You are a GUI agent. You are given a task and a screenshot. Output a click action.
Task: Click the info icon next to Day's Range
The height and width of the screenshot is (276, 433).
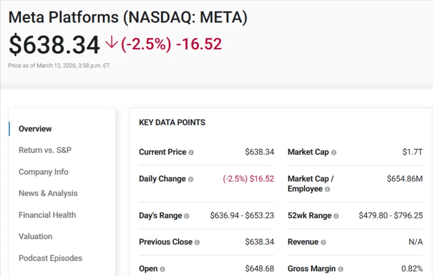click(x=186, y=216)
